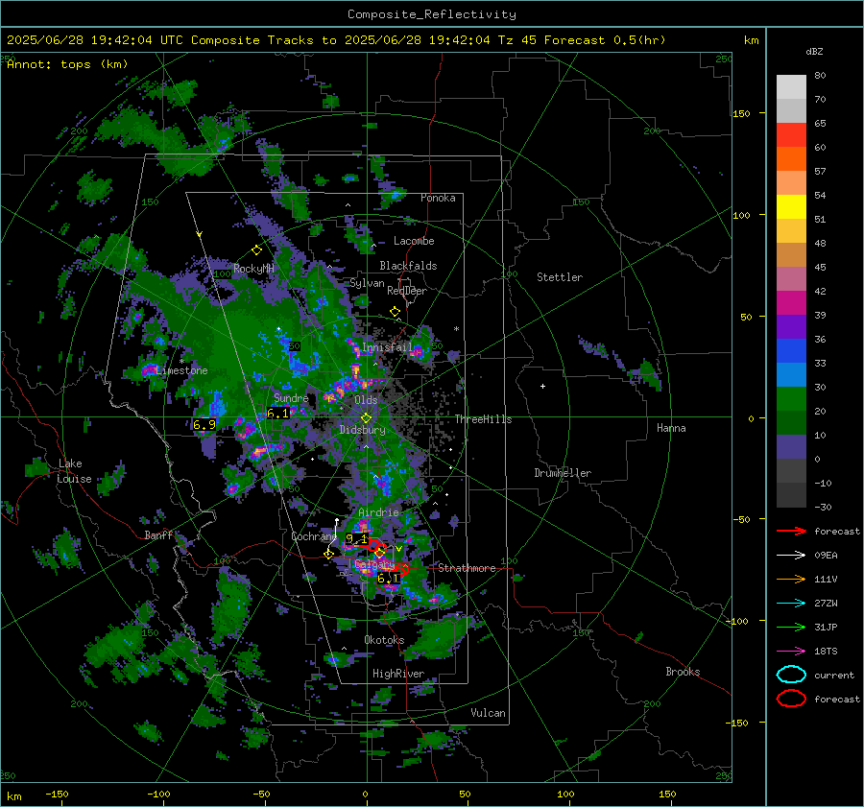The width and height of the screenshot is (864, 807).
Task: Click the Olds city label
Action: [x=366, y=400]
